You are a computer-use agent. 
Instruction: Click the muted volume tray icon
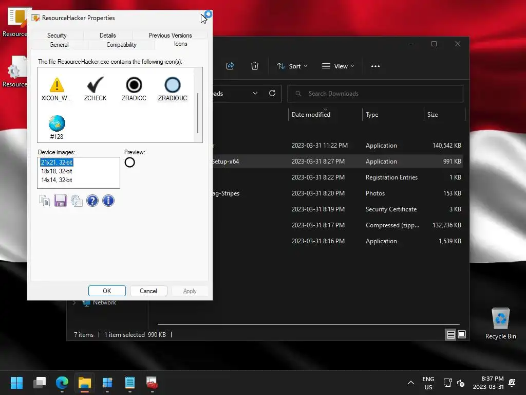click(461, 383)
